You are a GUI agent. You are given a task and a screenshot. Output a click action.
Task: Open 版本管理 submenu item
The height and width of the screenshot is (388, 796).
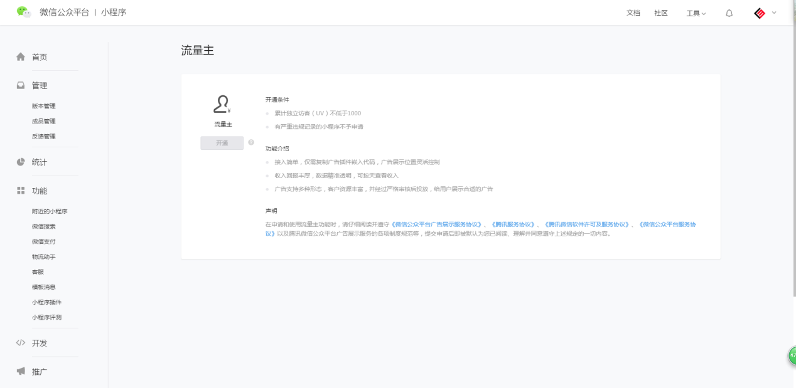[x=44, y=106]
